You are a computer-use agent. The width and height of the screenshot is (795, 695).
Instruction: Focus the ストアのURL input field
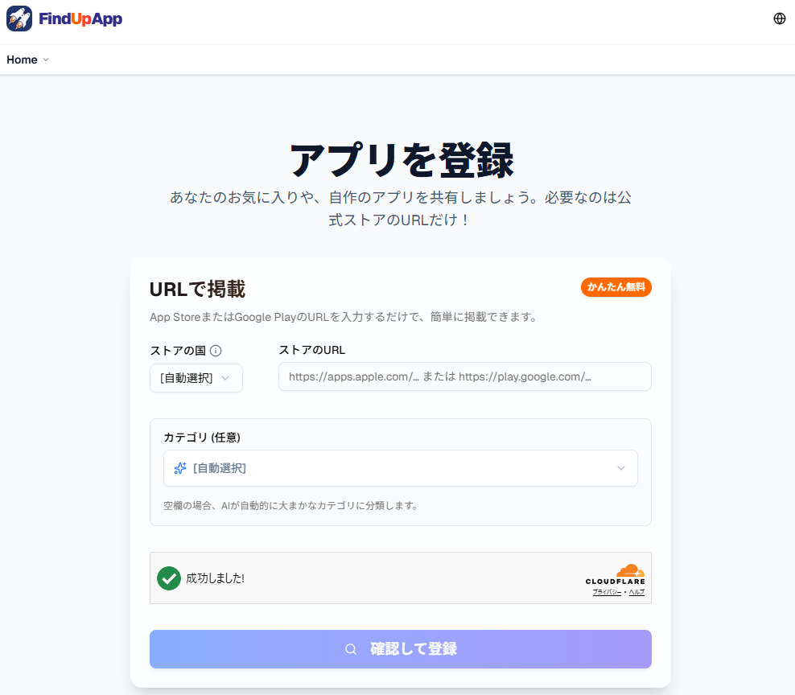click(464, 376)
